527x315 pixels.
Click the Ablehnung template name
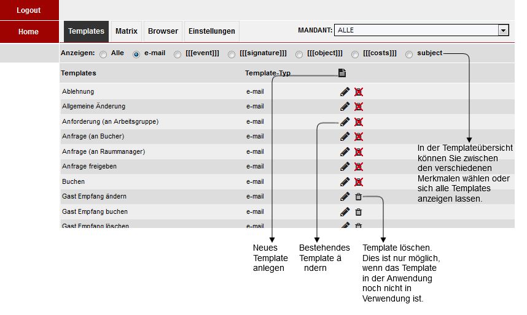pyautogui.click(x=78, y=91)
